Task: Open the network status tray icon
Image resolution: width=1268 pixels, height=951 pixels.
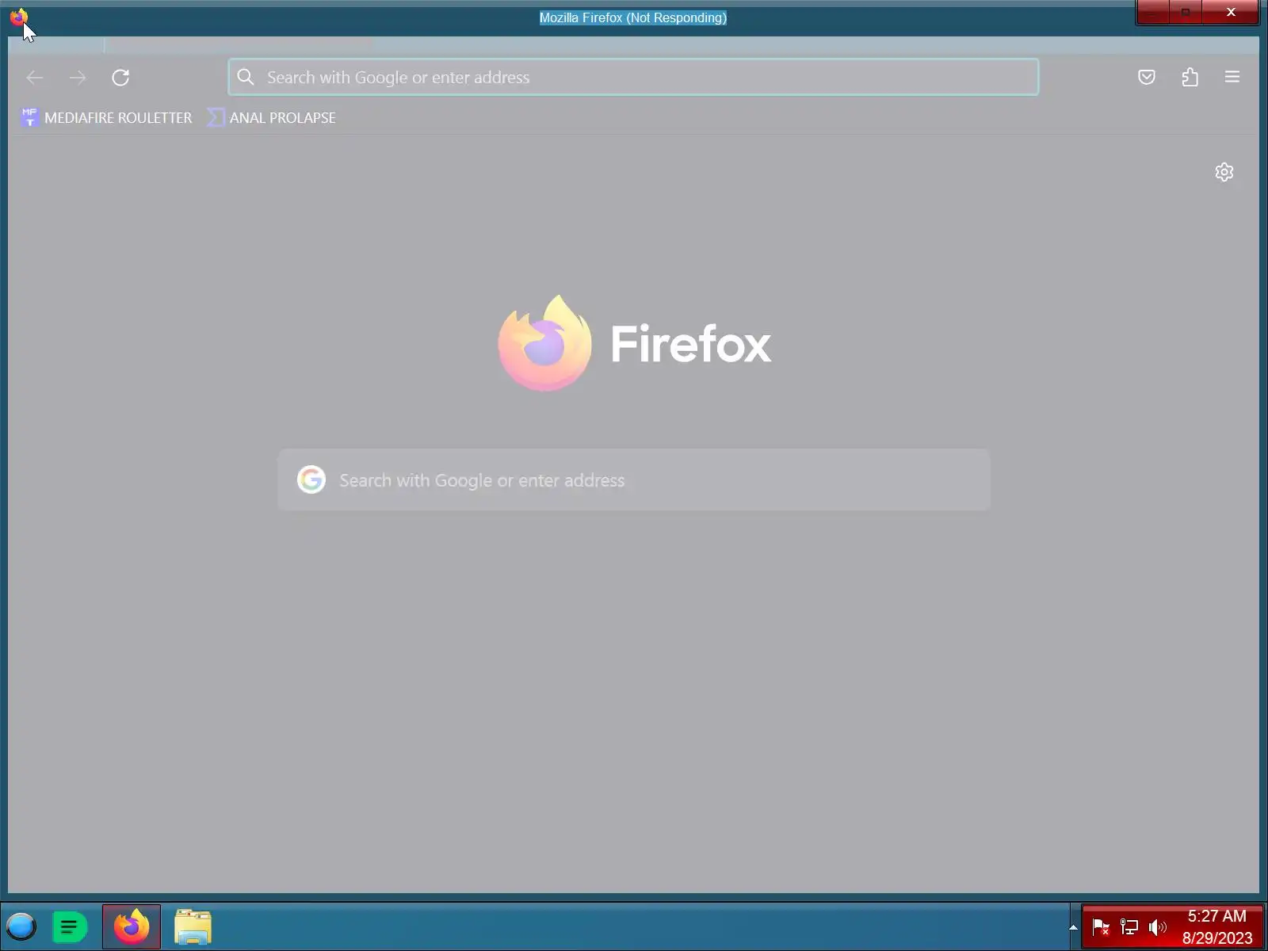Action: [1129, 926]
